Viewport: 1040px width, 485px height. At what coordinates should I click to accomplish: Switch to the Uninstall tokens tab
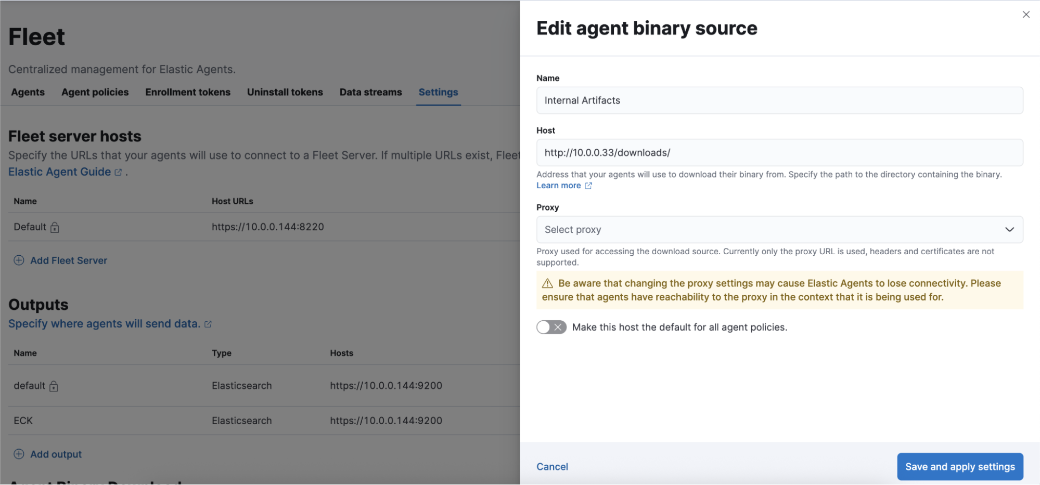point(285,92)
